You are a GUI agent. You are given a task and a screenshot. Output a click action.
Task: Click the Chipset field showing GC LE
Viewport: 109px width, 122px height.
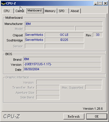(x=64, y=35)
